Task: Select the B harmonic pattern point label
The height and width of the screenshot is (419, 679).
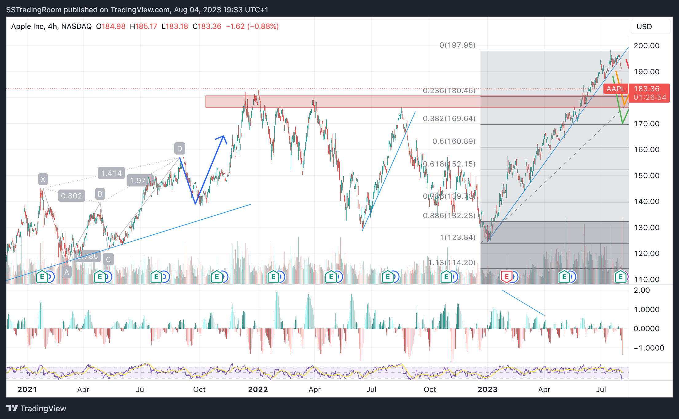Action: [100, 194]
